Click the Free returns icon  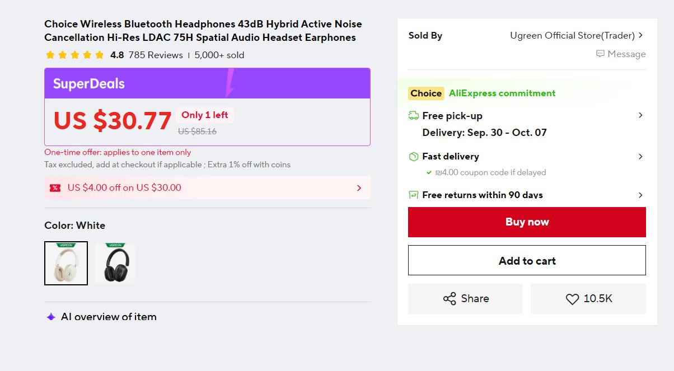coord(414,195)
